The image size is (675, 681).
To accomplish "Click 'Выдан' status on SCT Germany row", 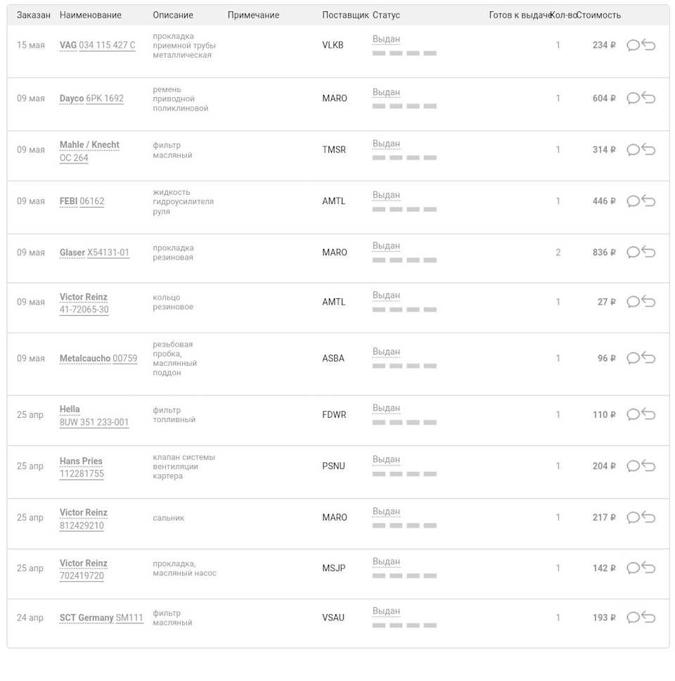I will (x=386, y=611).
